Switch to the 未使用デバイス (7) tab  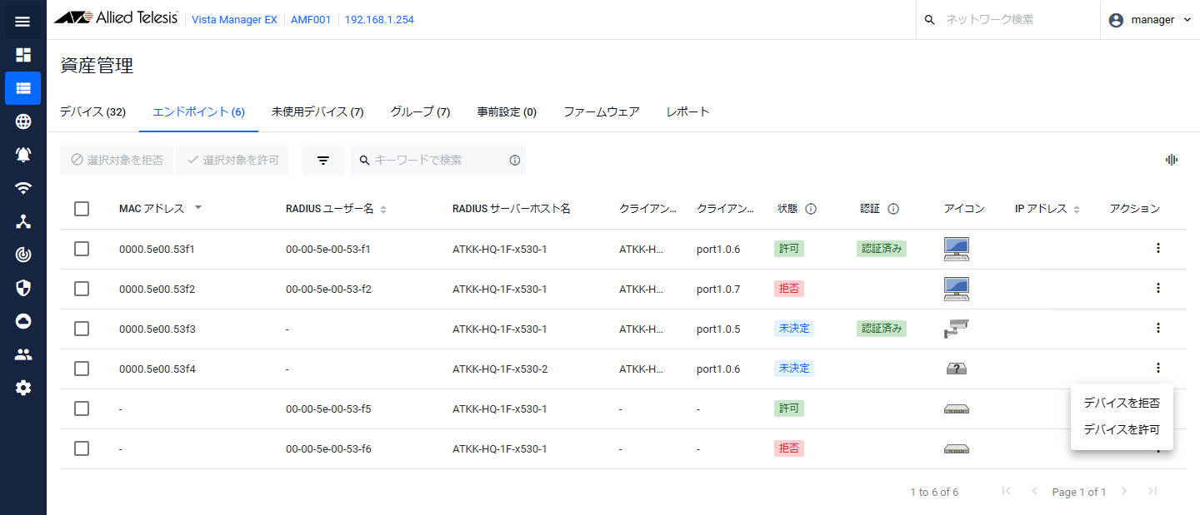(317, 111)
